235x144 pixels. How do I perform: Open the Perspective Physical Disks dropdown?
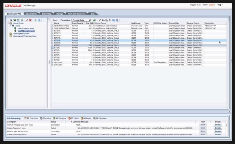pyautogui.click(x=81, y=20)
